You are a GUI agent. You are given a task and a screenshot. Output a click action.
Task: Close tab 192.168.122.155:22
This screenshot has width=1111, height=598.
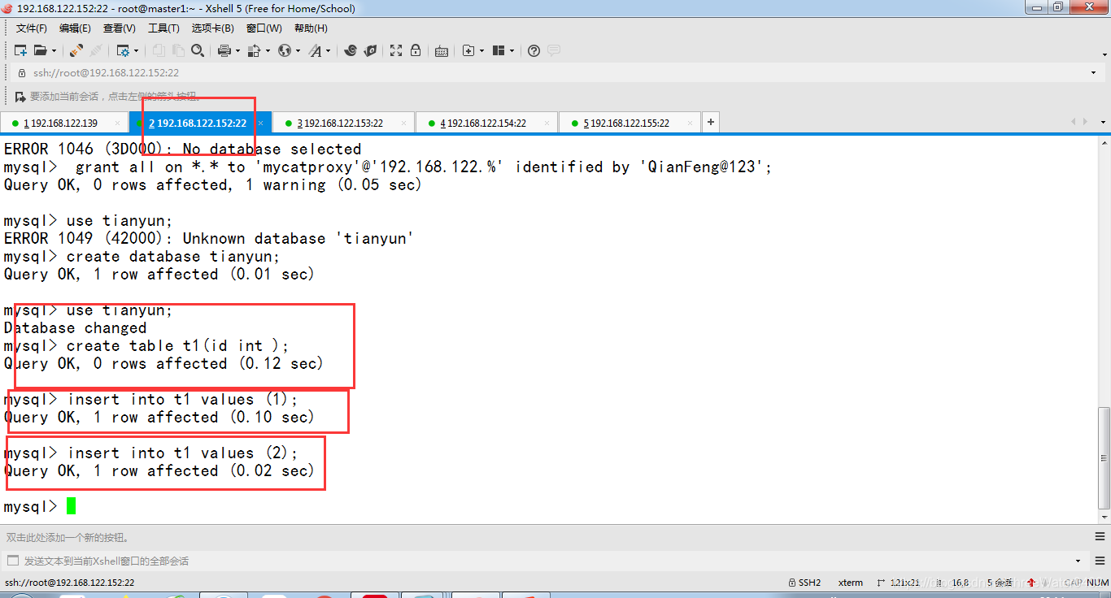coord(691,123)
